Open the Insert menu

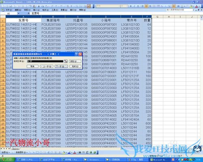pyautogui.click(x=37, y=10)
